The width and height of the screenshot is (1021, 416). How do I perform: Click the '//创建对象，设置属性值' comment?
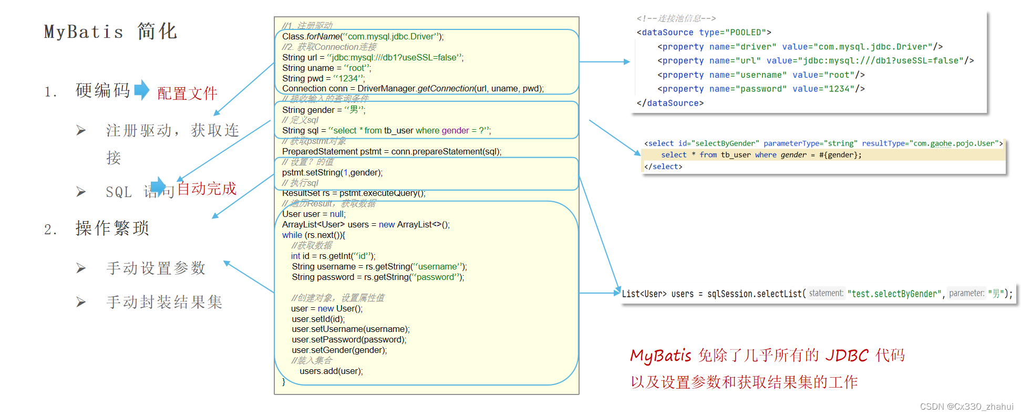click(x=338, y=298)
